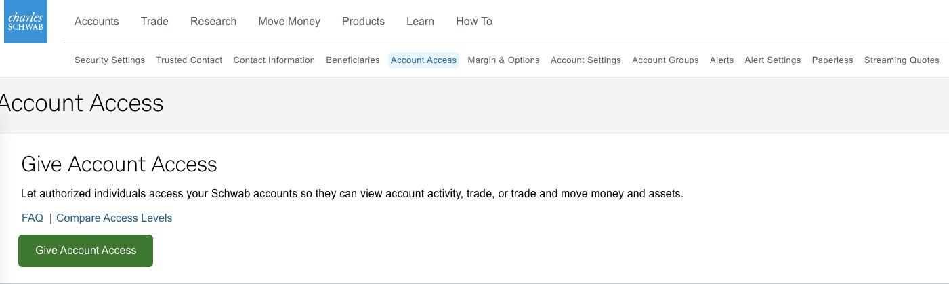
Task: Click the green Give Account Access button
Action: 85,251
